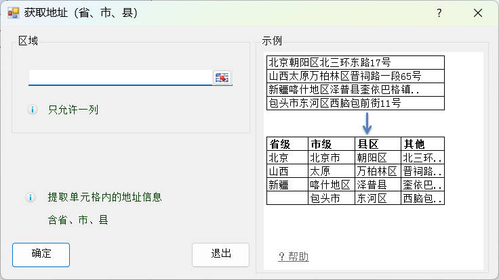Click the range selector icon in the input box

tap(222, 78)
